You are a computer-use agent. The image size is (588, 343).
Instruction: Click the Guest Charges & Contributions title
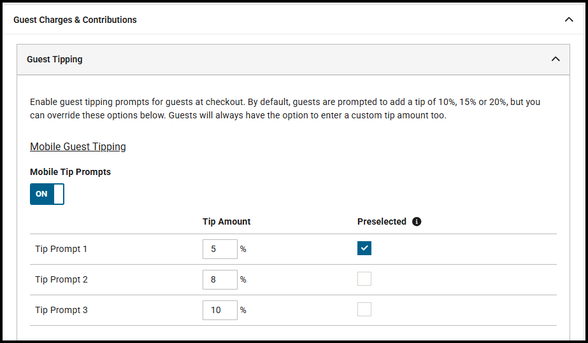(75, 20)
